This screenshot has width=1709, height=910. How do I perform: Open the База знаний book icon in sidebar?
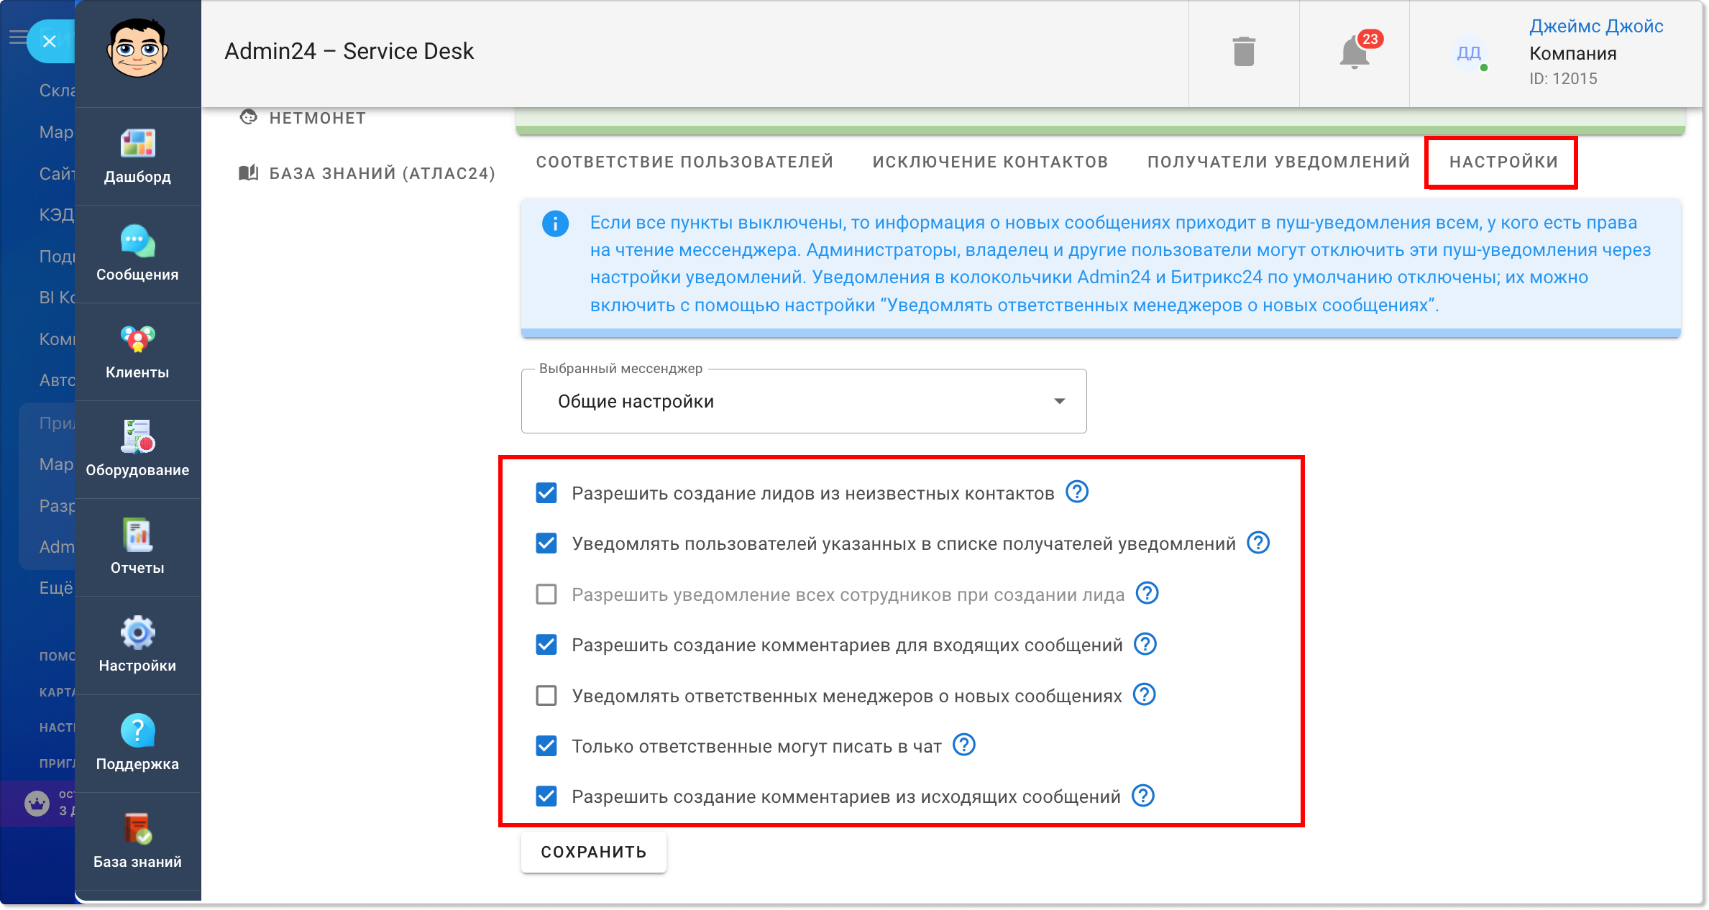point(137,829)
